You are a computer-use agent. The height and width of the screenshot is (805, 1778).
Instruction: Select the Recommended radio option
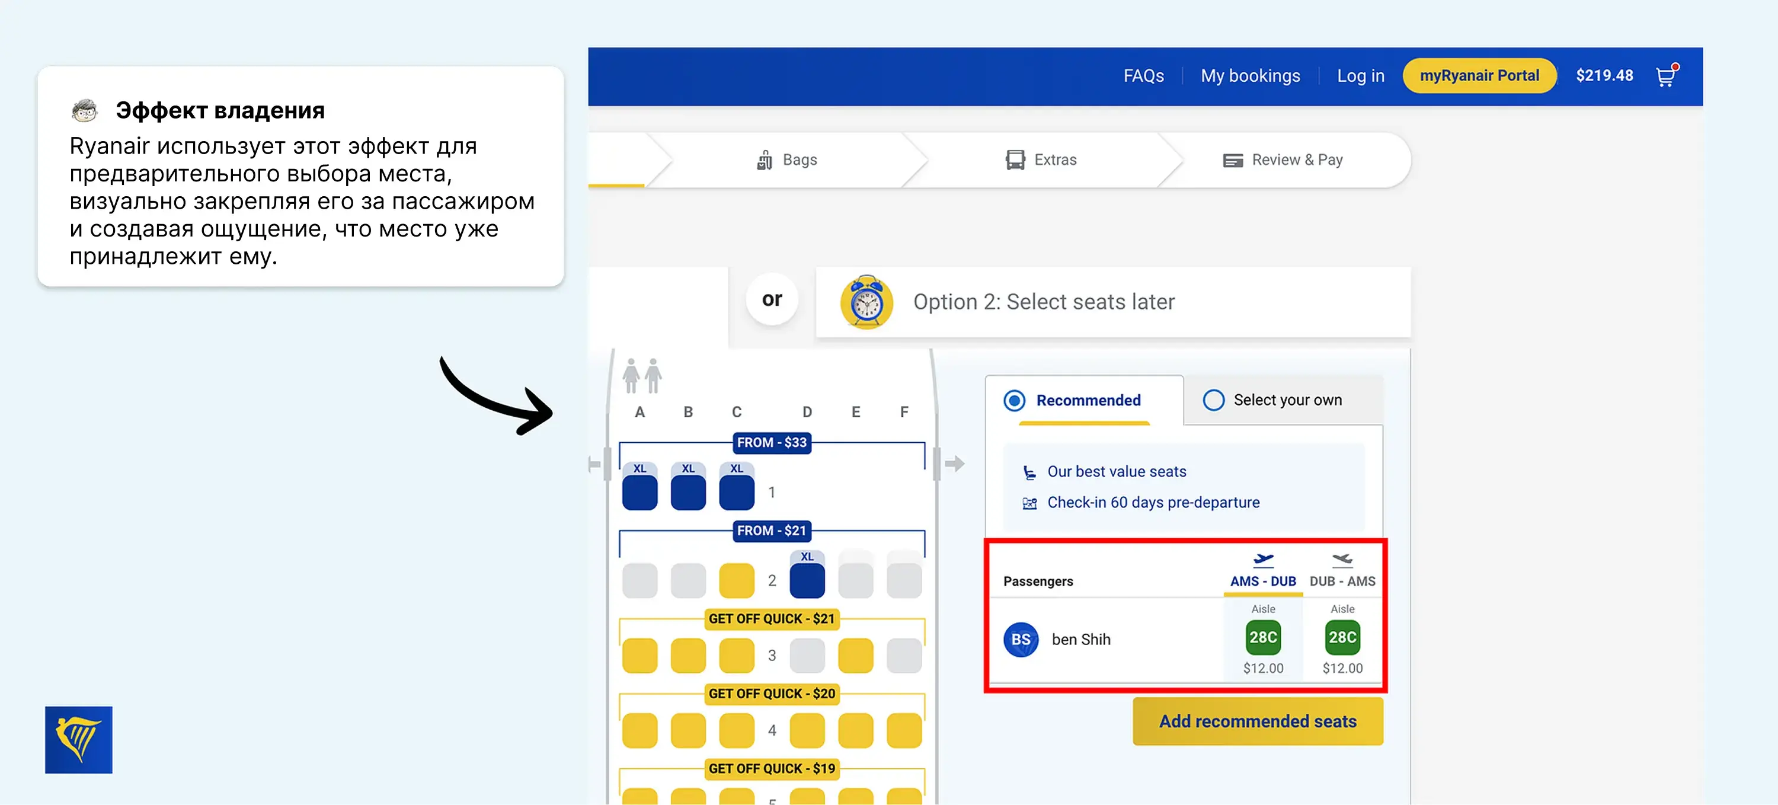1014,401
